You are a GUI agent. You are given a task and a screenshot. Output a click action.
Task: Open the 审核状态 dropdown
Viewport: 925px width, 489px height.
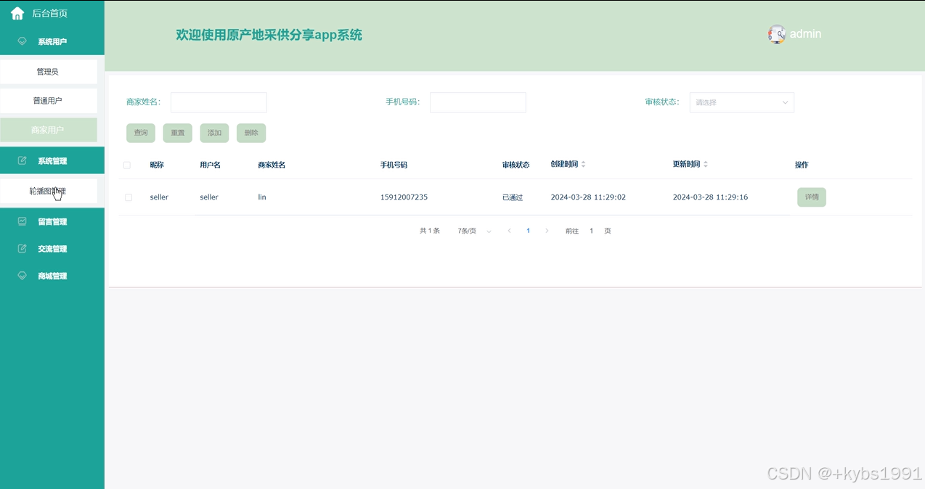[x=741, y=102]
